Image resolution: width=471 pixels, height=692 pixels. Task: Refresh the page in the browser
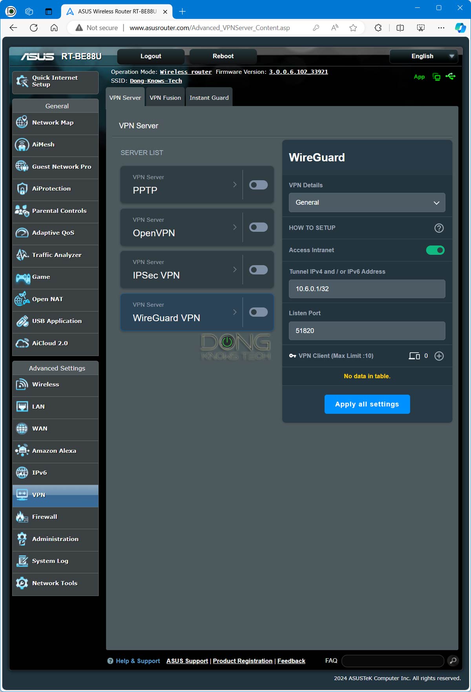pyautogui.click(x=34, y=28)
